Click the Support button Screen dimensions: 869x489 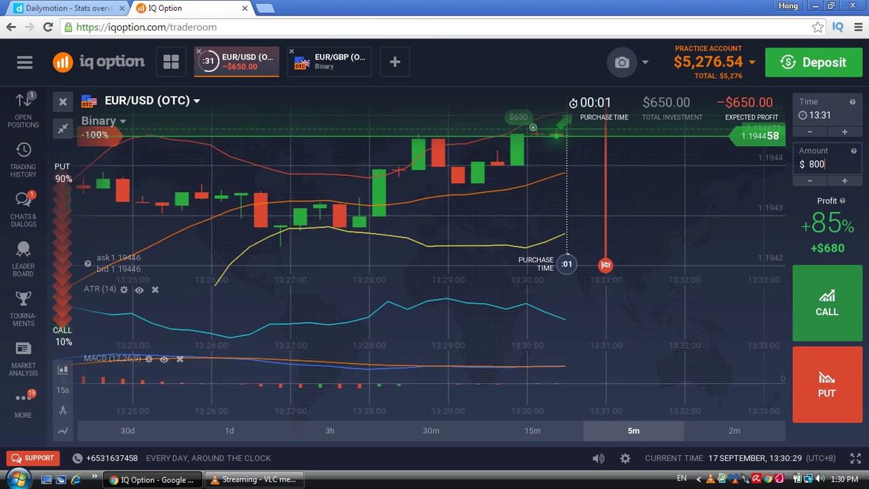pyautogui.click(x=33, y=458)
